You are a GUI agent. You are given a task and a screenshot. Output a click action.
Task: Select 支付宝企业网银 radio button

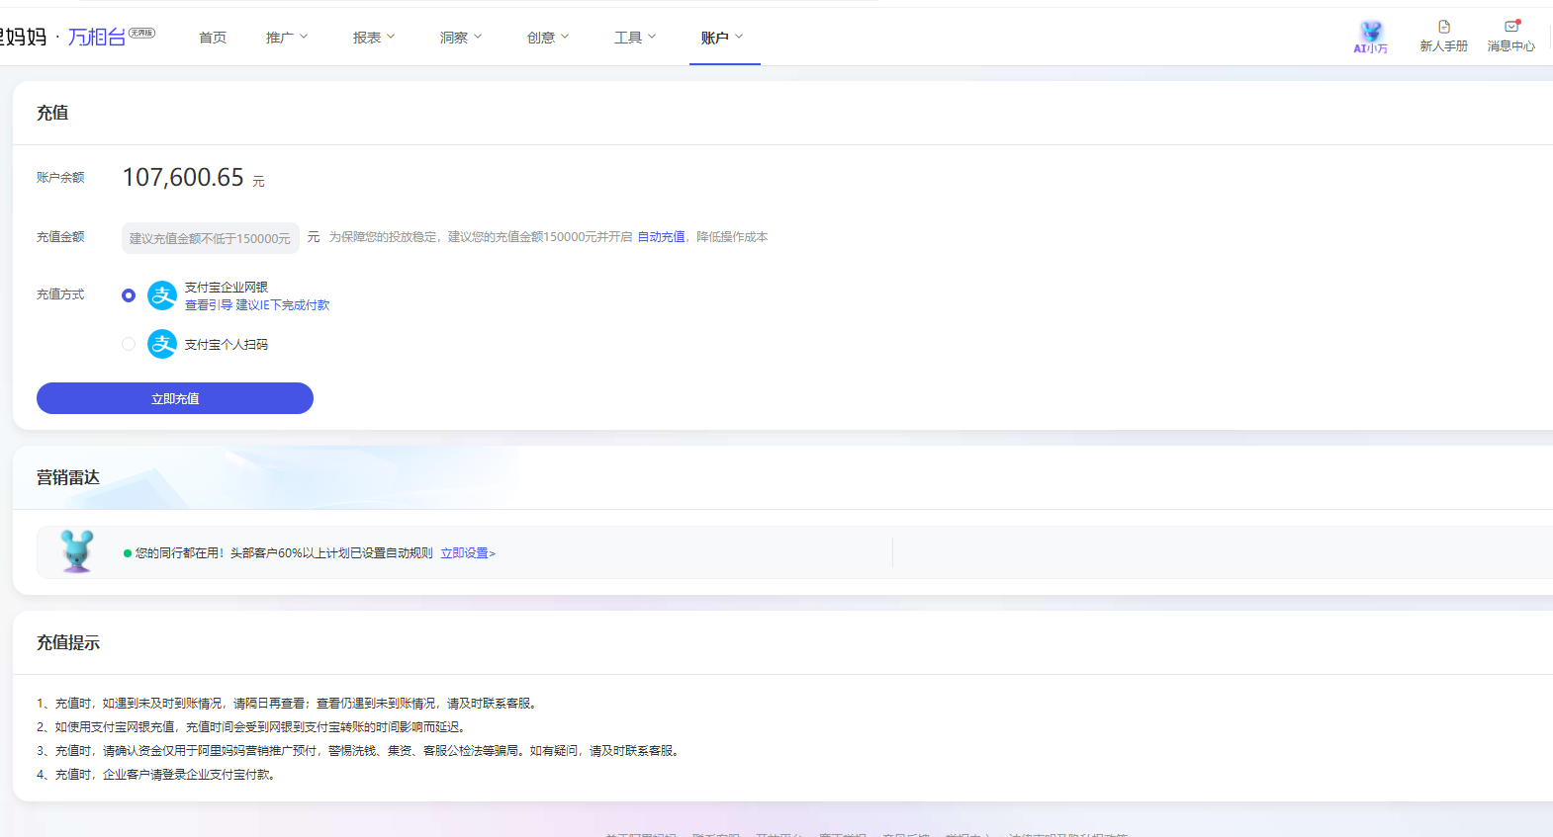129,295
